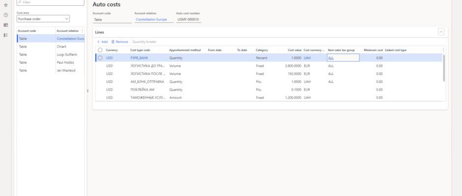This screenshot has width=462, height=196.
Task: Click the From date column header
Action: tap(214, 50)
